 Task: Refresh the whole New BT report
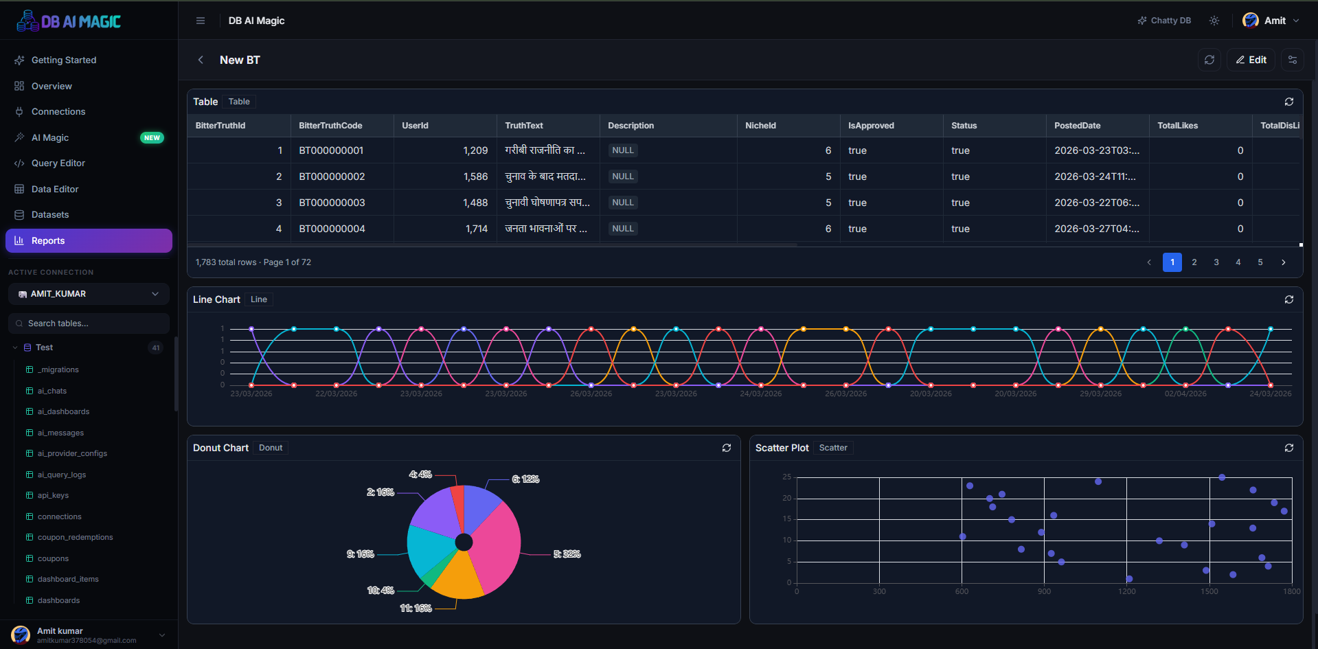[x=1209, y=60]
